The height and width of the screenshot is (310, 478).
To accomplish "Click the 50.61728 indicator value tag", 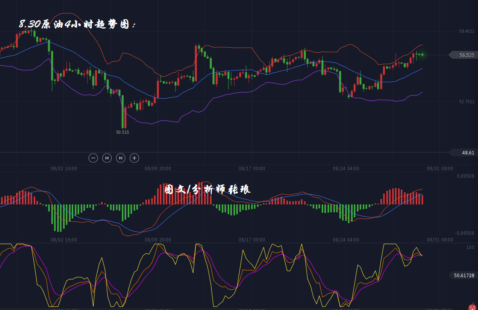I will (464, 276).
